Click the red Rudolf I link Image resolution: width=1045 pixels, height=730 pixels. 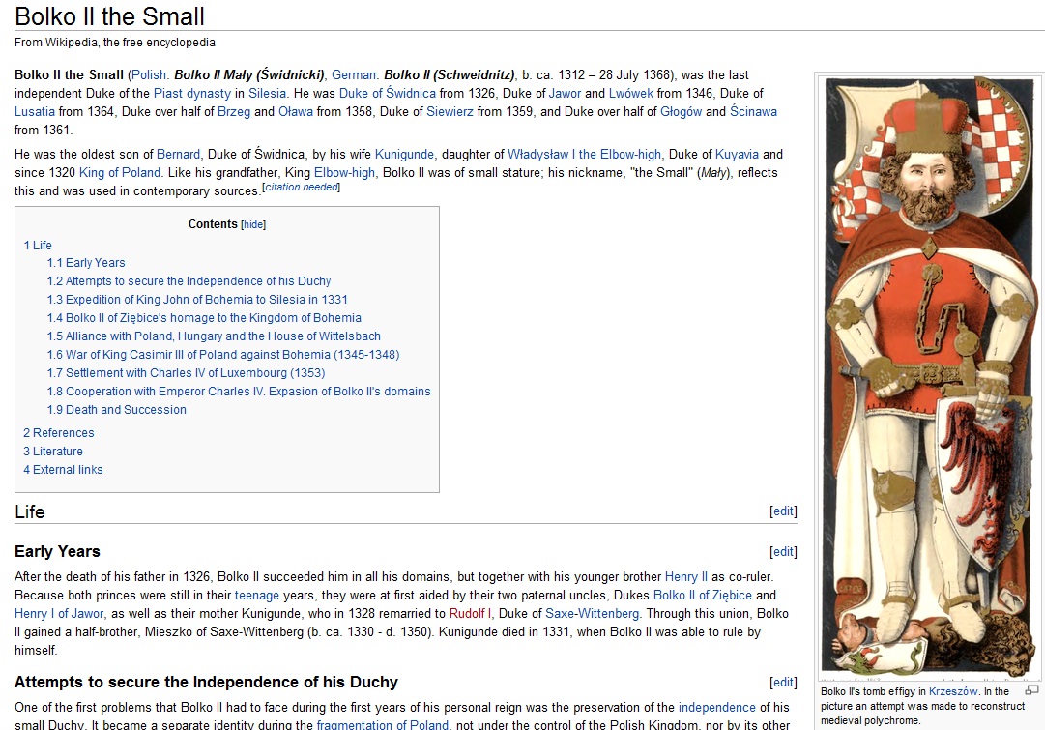[471, 613]
